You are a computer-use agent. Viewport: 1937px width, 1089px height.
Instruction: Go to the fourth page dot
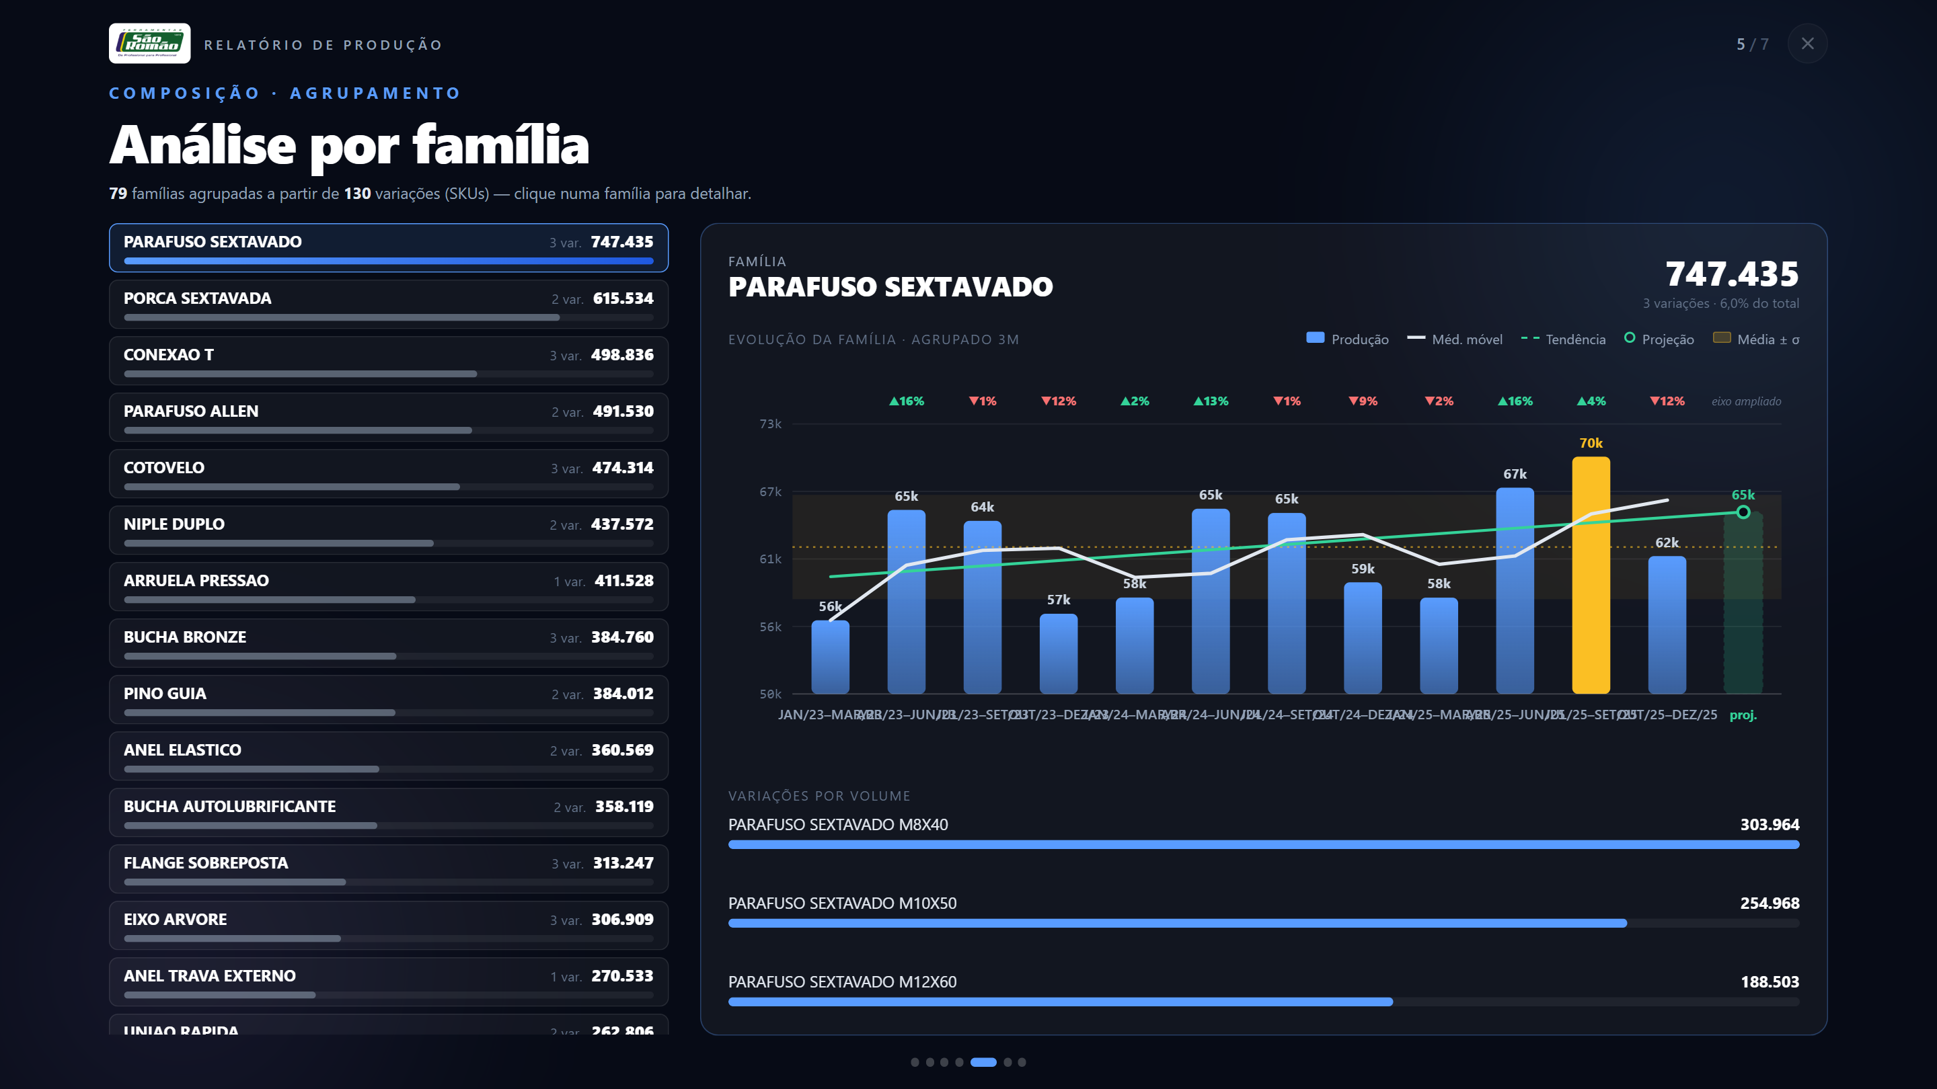point(958,1062)
